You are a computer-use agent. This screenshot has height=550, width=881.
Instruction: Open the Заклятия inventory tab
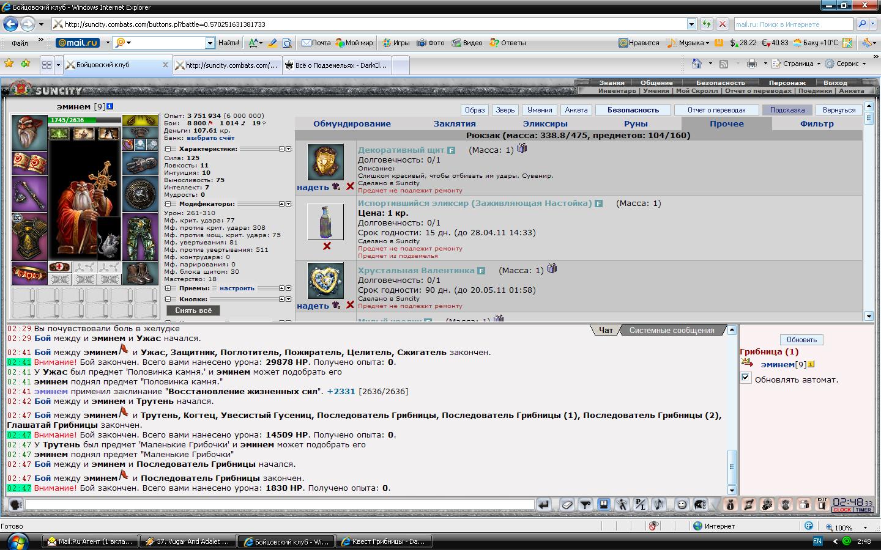(455, 123)
